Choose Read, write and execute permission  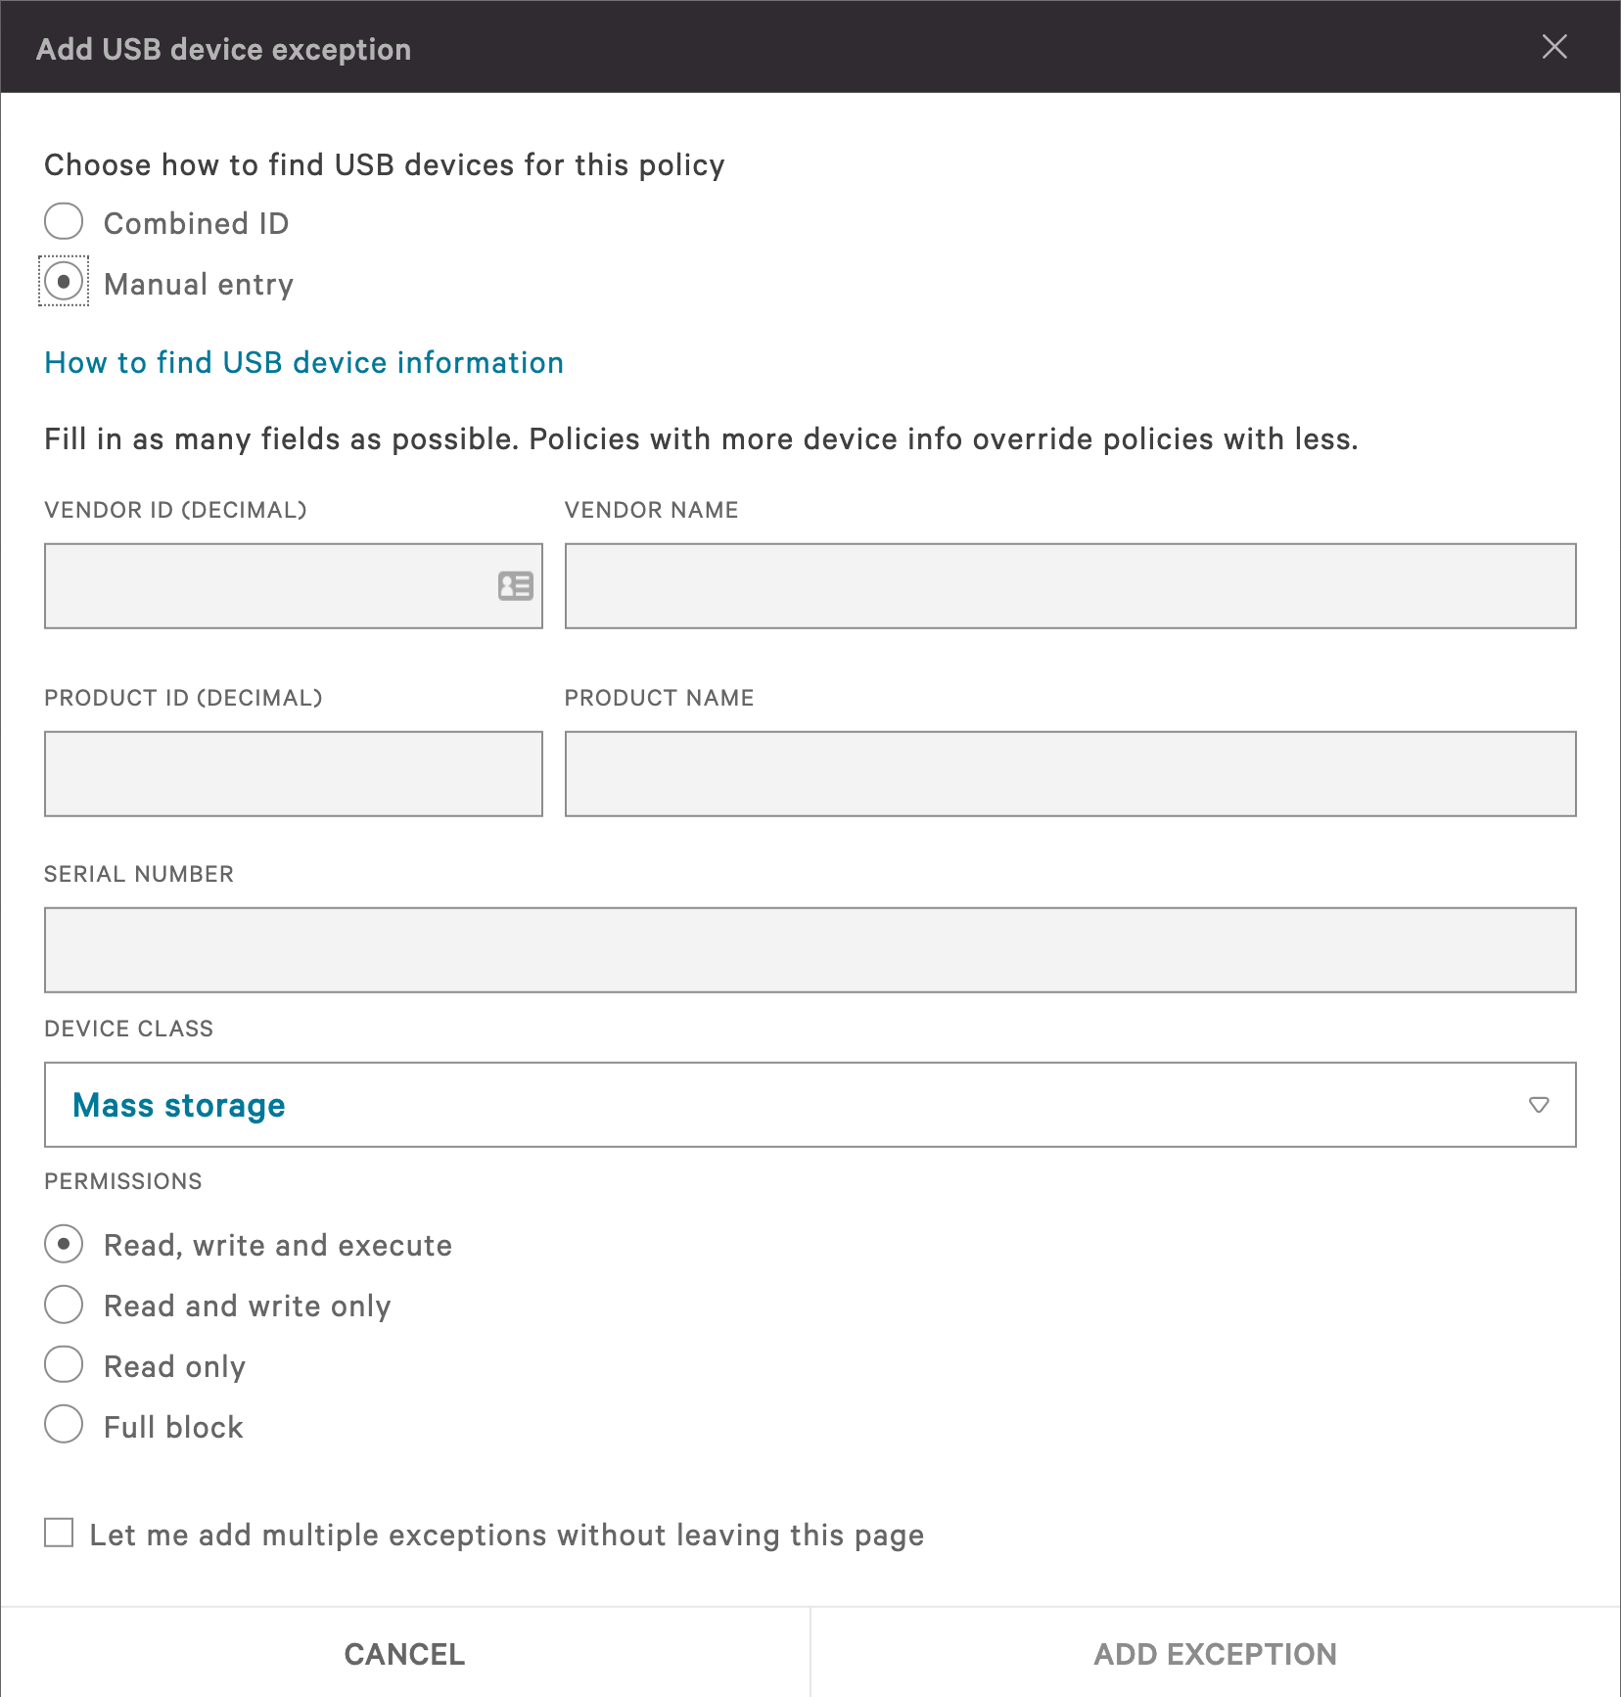click(x=63, y=1244)
